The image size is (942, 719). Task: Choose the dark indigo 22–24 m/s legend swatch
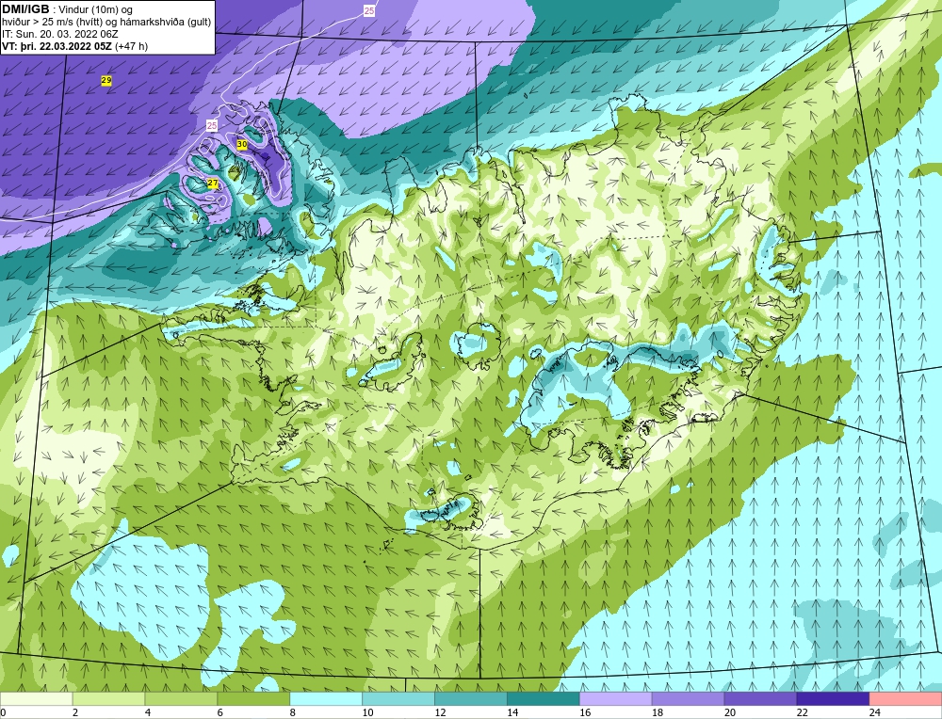click(833, 699)
